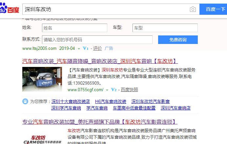227x144 pixels.
Task: Click the V1 credibility badge
Action: tap(85, 48)
